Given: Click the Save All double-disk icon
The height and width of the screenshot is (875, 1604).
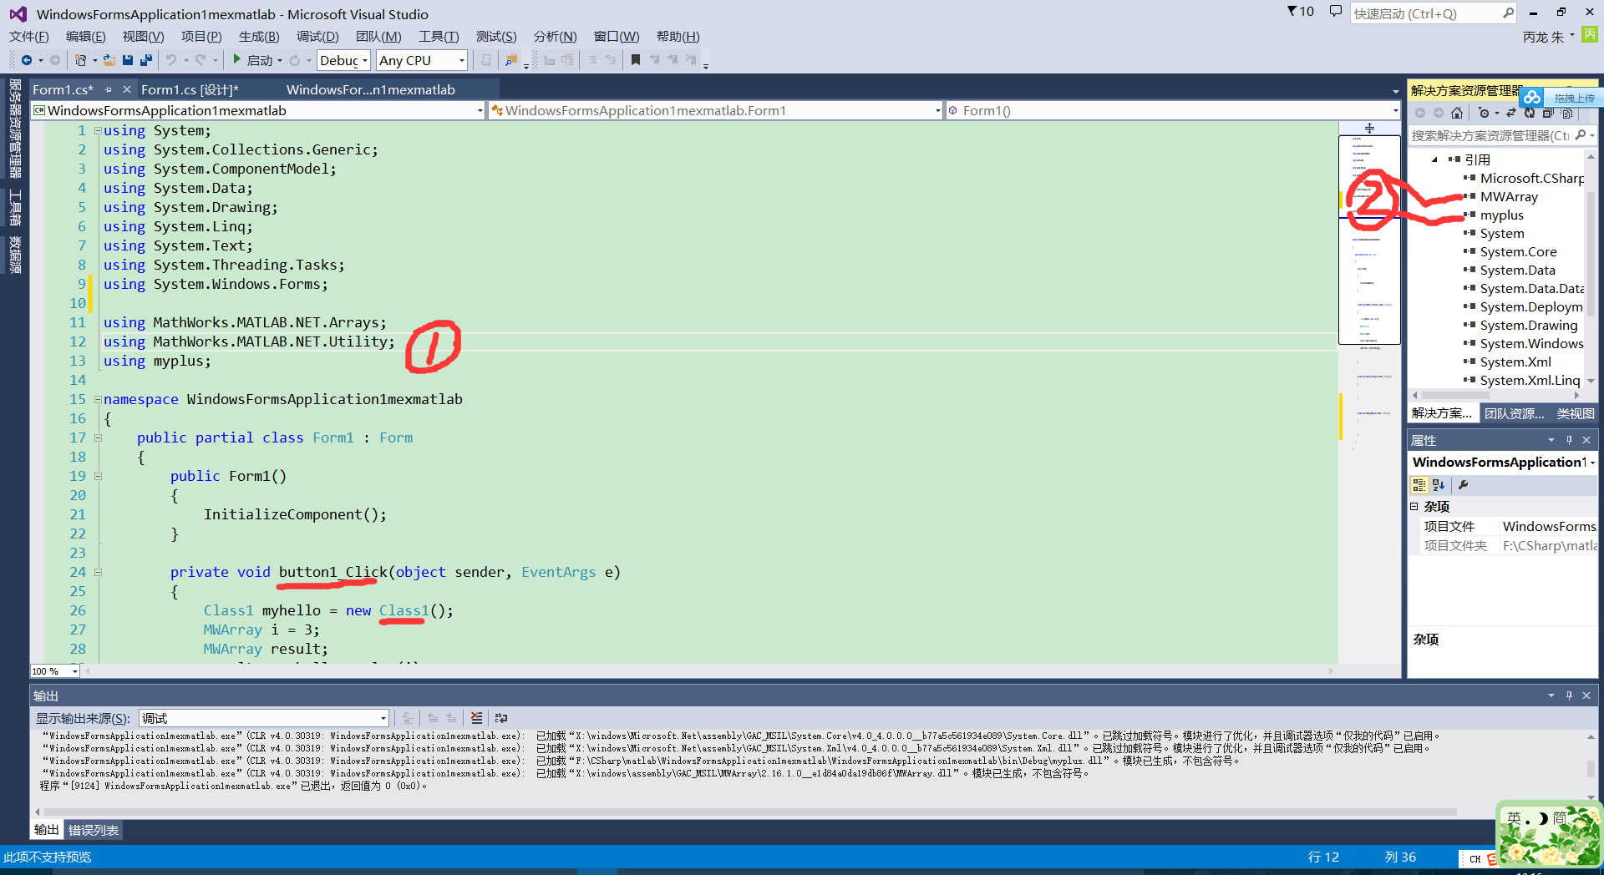Looking at the screenshot, I should click(146, 60).
